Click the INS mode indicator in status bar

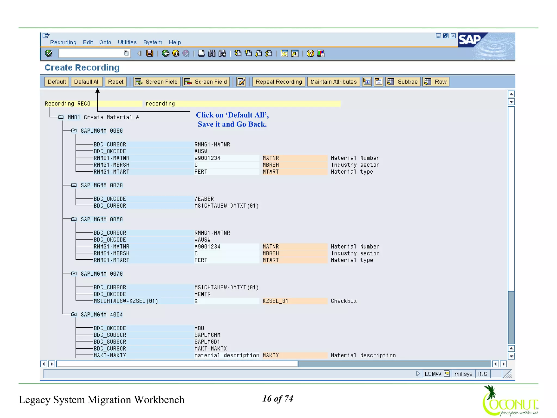click(483, 374)
